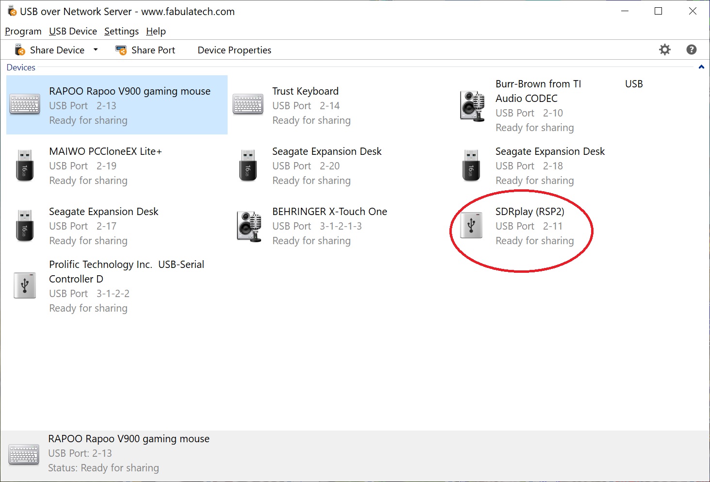Open the Share Device dropdown arrow

pyautogui.click(x=96, y=50)
